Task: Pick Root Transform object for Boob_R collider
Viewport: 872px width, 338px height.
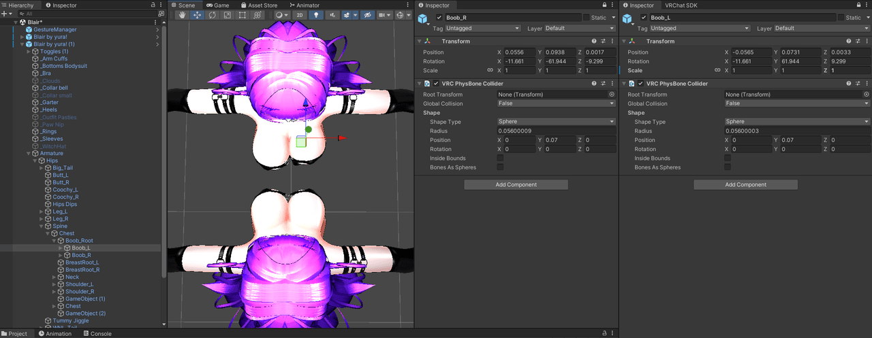Action: pyautogui.click(x=612, y=95)
